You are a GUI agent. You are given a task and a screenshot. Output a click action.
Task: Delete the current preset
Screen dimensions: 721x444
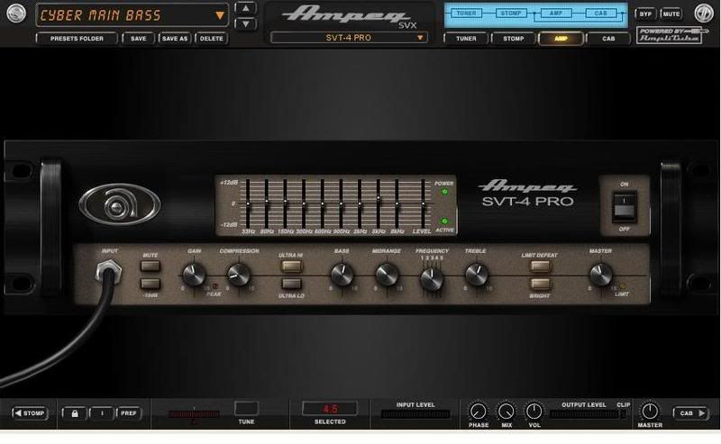212,39
